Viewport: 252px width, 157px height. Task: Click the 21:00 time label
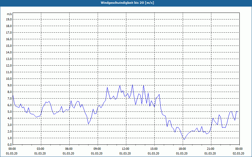tap(211, 149)
